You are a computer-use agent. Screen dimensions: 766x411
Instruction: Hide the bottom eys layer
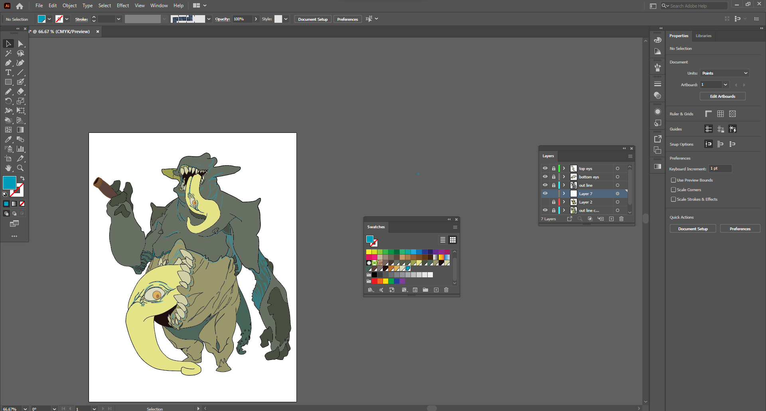(x=545, y=177)
